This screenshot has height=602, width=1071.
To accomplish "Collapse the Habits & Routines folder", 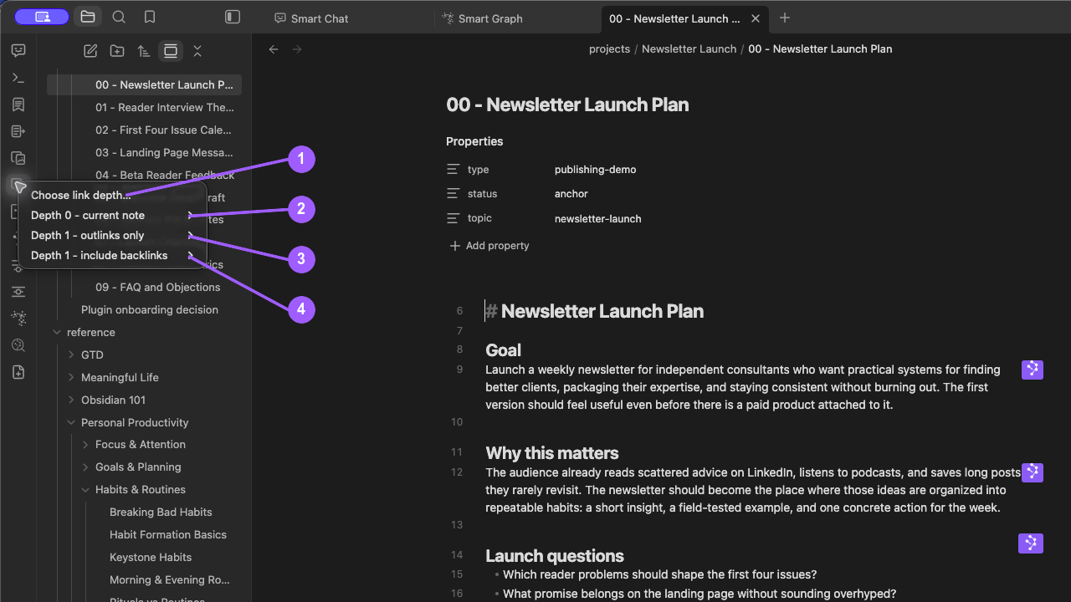I will coord(85,489).
